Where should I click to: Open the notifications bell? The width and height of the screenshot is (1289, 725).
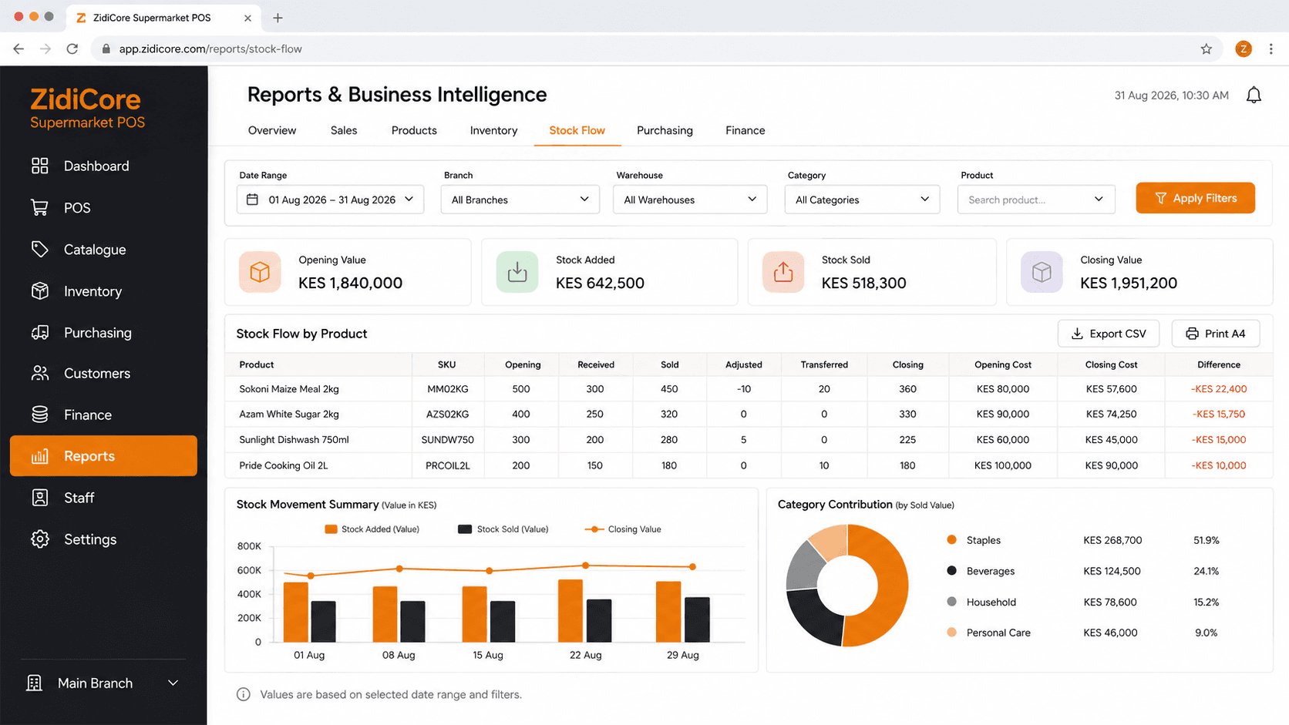click(1254, 95)
